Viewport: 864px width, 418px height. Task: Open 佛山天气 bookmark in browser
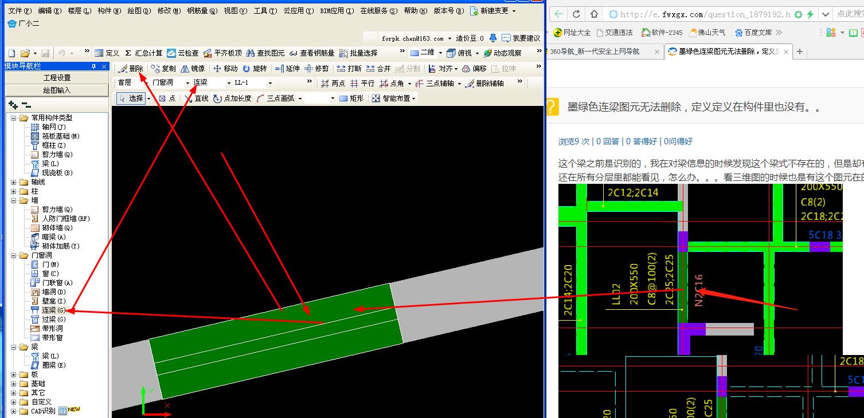(707, 33)
